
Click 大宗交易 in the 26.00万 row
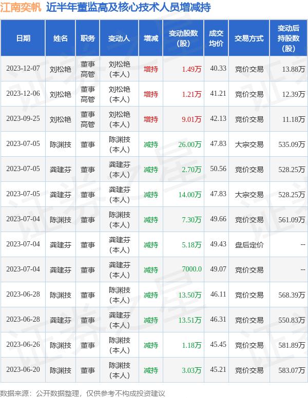pyautogui.click(x=249, y=144)
